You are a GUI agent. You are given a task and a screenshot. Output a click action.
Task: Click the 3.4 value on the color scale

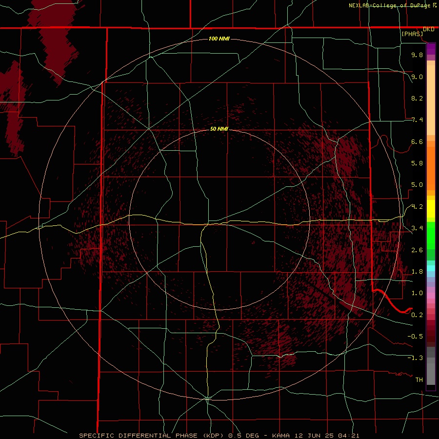417,228
